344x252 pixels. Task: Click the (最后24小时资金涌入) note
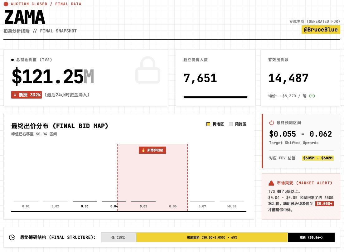(67, 95)
